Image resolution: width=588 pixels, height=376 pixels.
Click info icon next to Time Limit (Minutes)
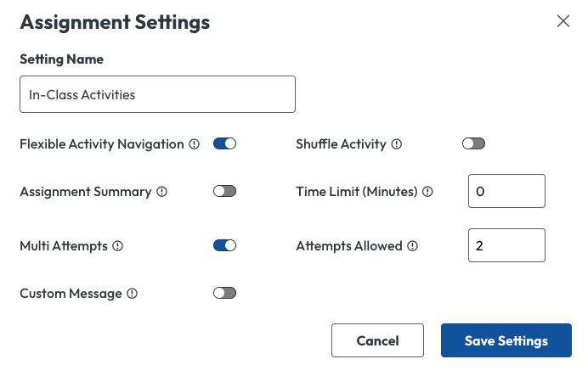click(427, 192)
